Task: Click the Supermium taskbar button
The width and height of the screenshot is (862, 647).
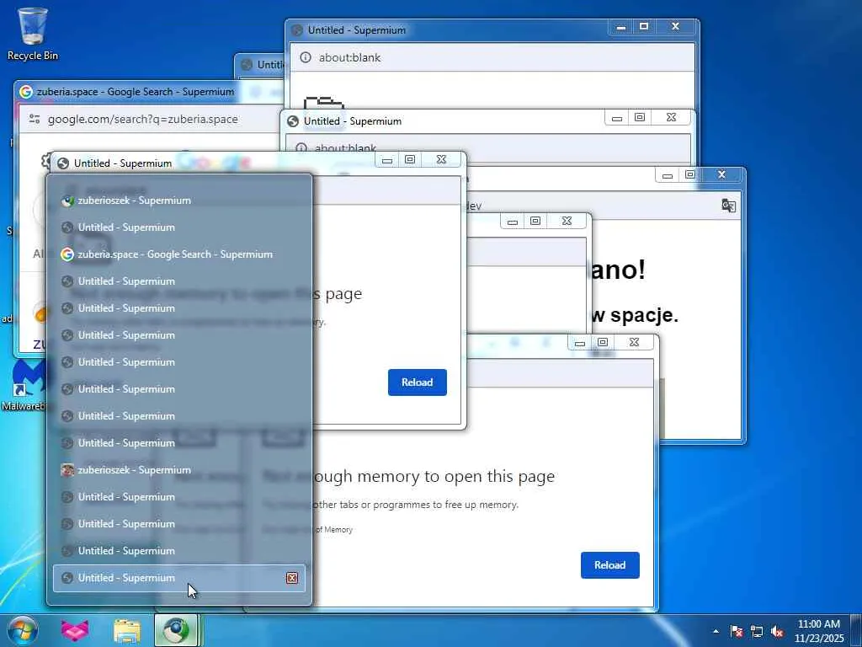Action: click(x=175, y=630)
